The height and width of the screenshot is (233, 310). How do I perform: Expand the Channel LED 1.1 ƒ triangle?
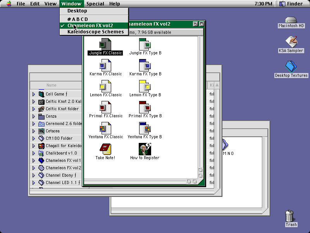(x=34, y=183)
